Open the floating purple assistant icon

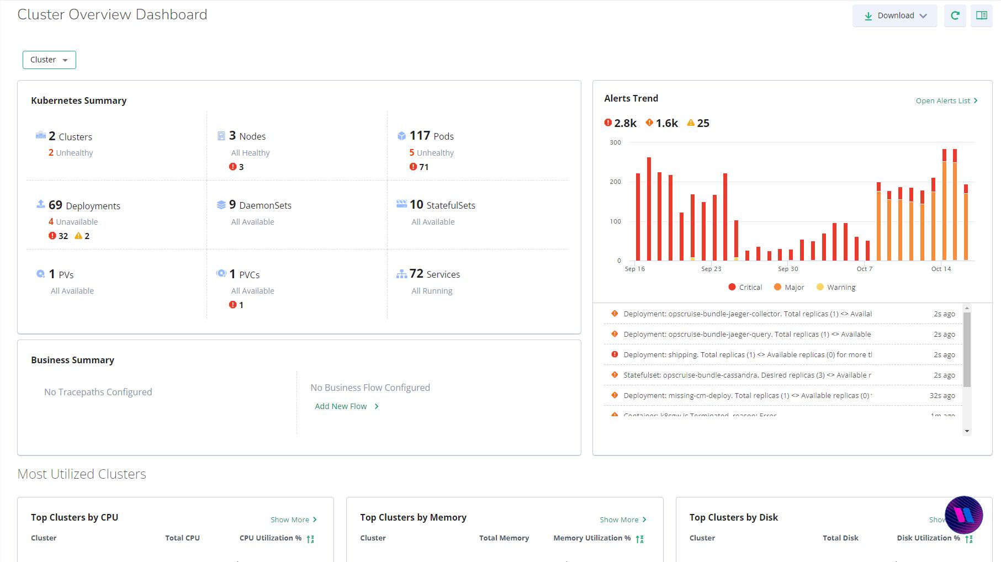963,515
